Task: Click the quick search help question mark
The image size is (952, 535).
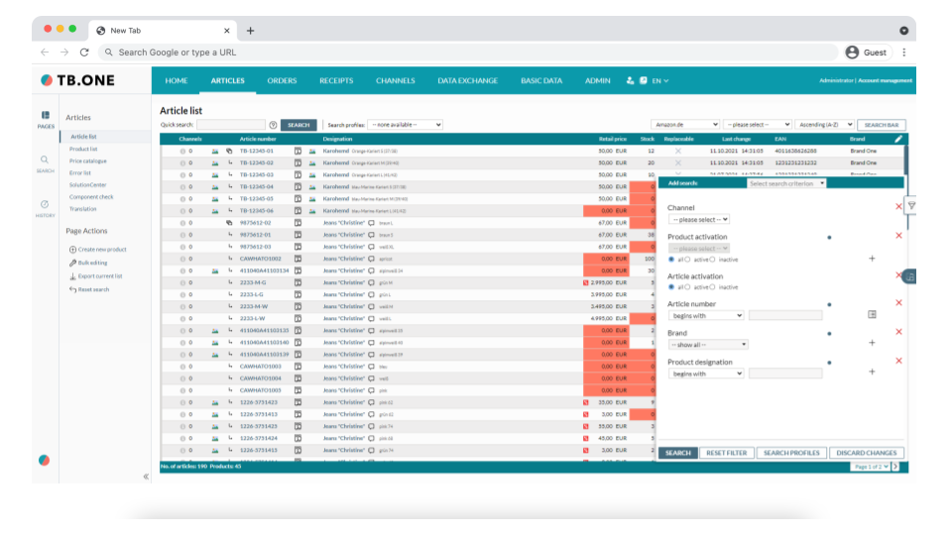Action: click(x=273, y=126)
